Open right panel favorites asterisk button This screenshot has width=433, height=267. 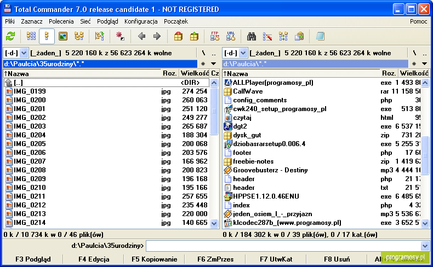click(414, 64)
